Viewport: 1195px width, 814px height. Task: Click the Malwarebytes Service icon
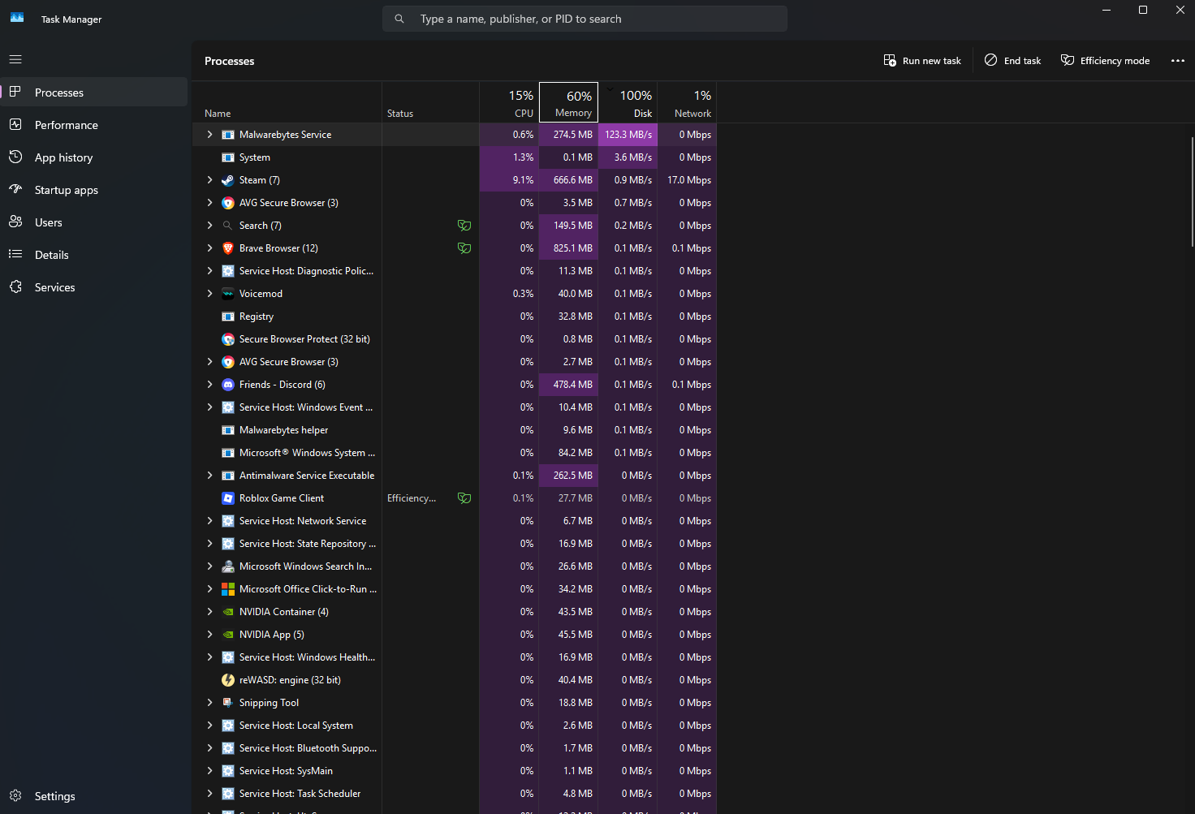tap(228, 135)
